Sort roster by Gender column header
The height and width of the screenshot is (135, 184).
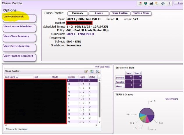[x=71, y=77]
